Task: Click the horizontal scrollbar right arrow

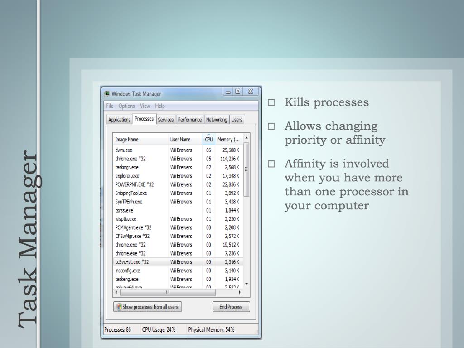Action: tap(239, 292)
